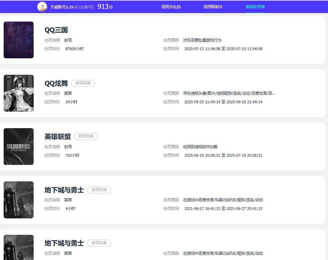Click 封号 description in QQ三国 card
This screenshot has height=260, width=328.
pos(68,40)
